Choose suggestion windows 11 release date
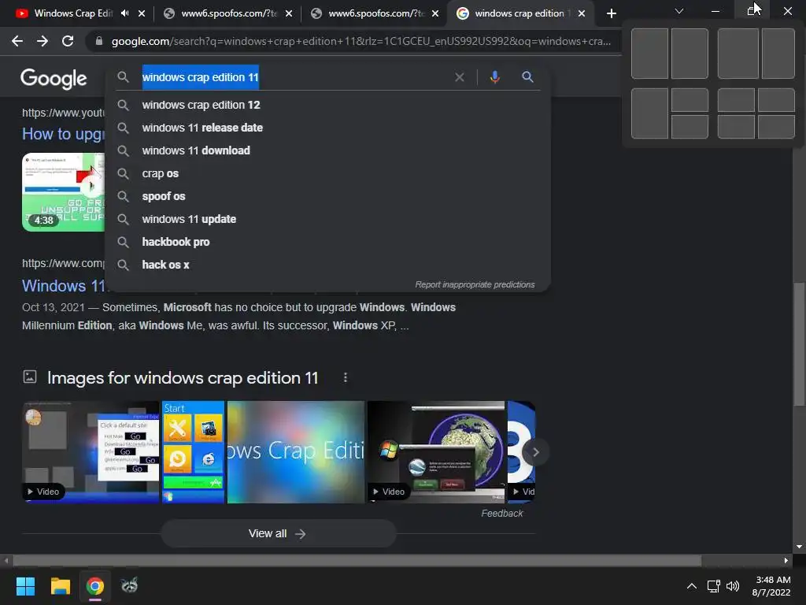This screenshot has width=806, height=605. (x=327, y=128)
